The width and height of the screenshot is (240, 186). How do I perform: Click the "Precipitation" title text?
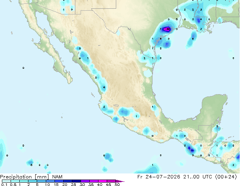pos(16,177)
